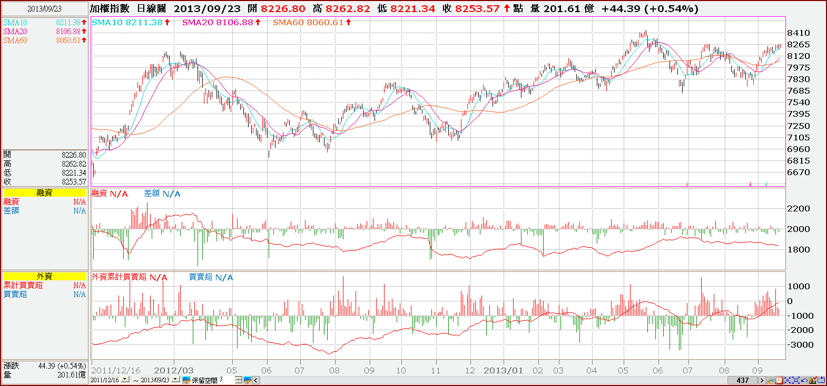Click the 買賣超 row in the left panel
This screenshot has width=827, height=386.
point(45,294)
